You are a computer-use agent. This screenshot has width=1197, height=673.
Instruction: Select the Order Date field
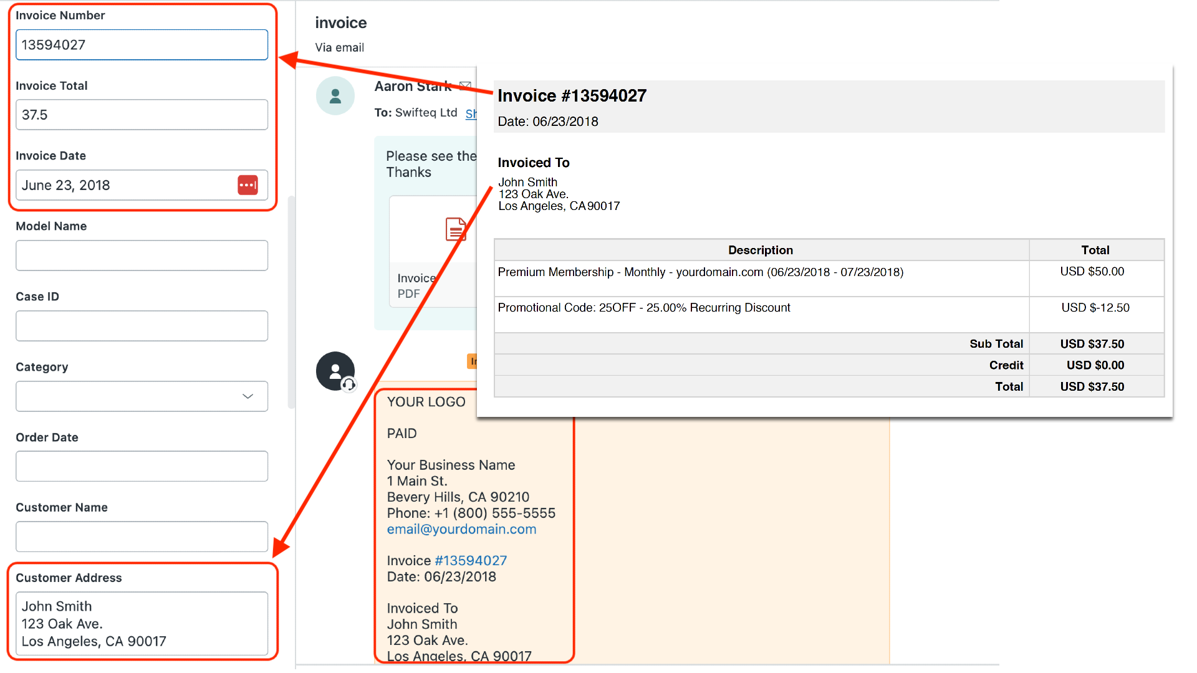142,466
